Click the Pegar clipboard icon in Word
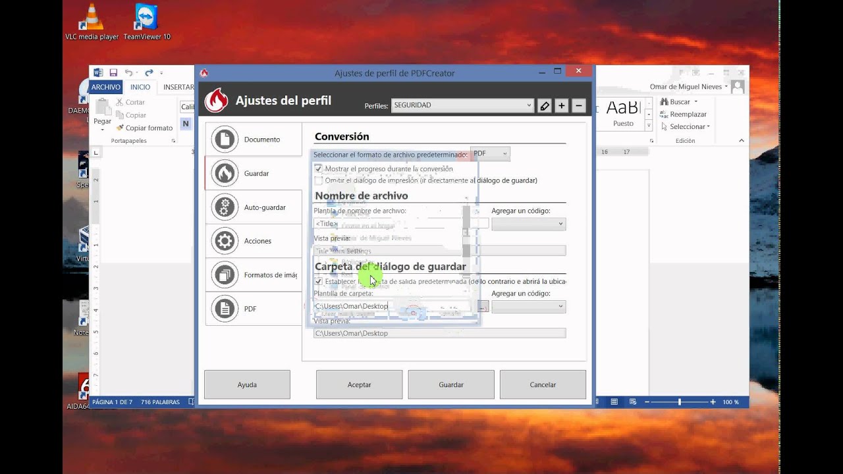 [x=103, y=107]
